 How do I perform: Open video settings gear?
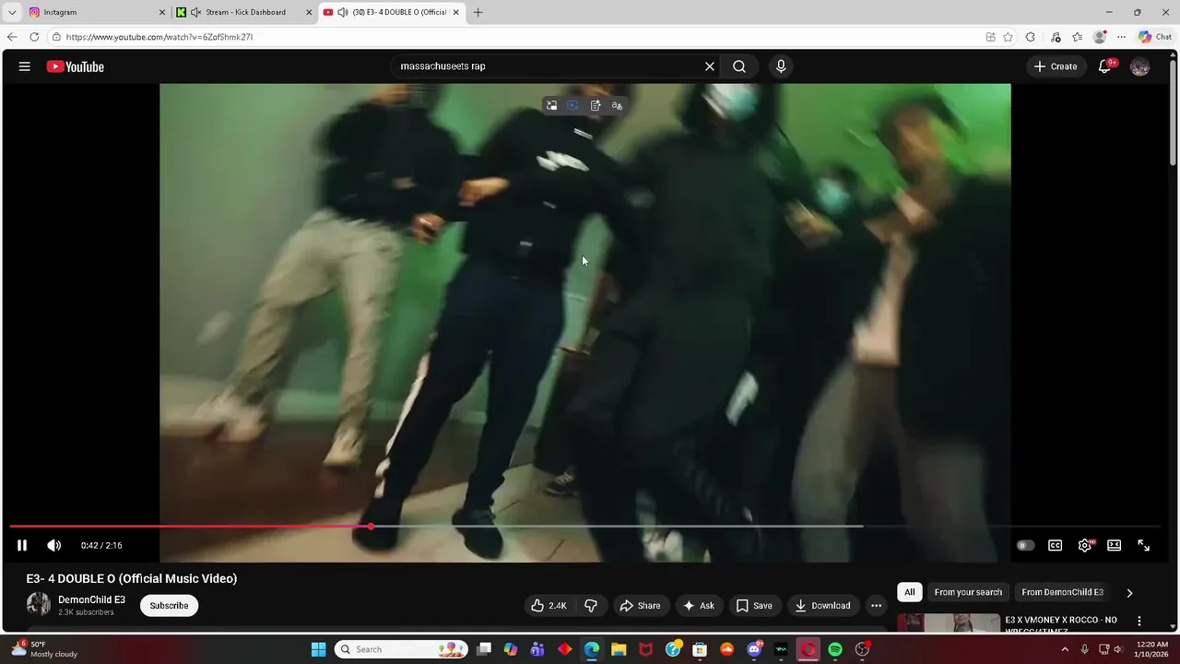pos(1085,545)
